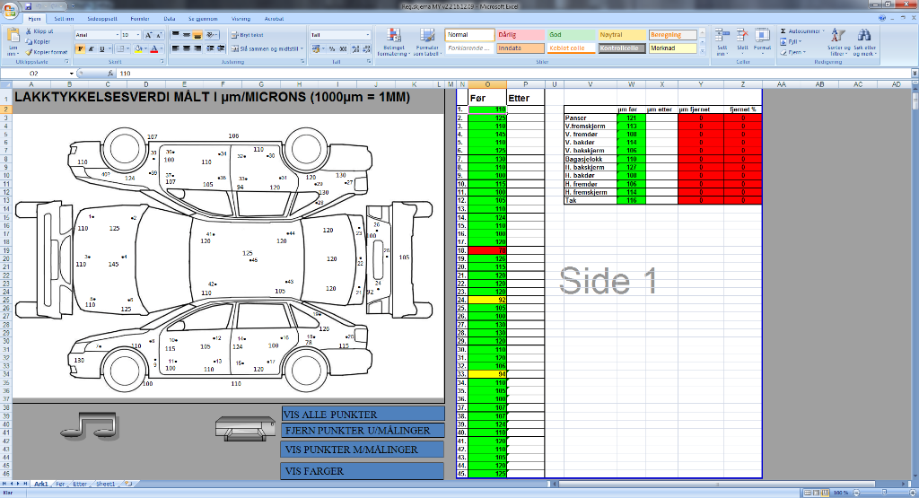Click the formula bar showing 110
Viewport: 919px width, 498px height.
coord(512,74)
